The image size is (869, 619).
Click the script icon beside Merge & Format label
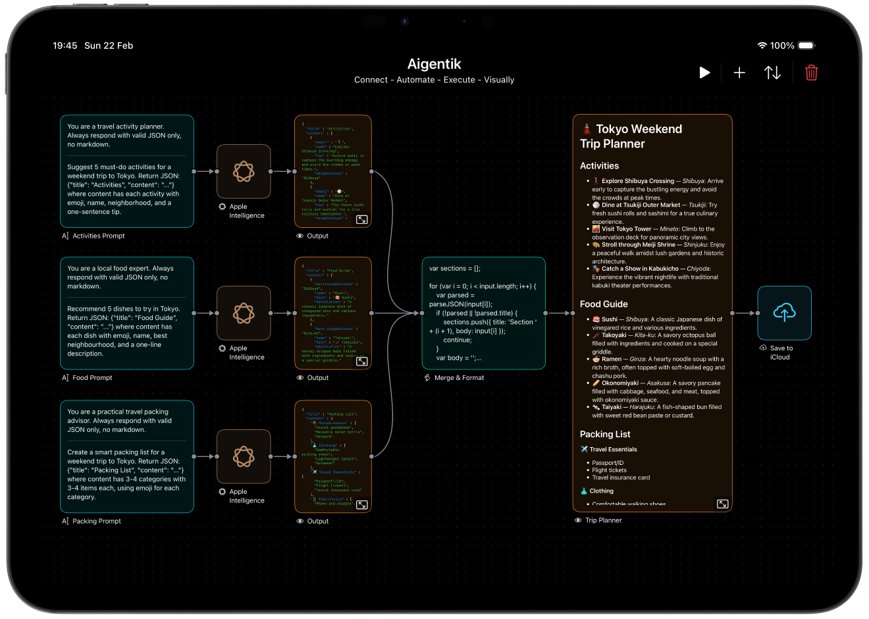tap(428, 377)
